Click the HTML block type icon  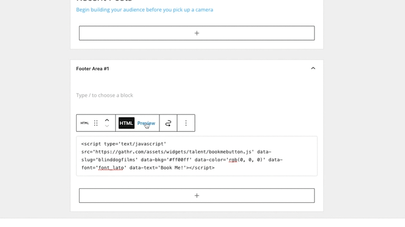point(84,123)
